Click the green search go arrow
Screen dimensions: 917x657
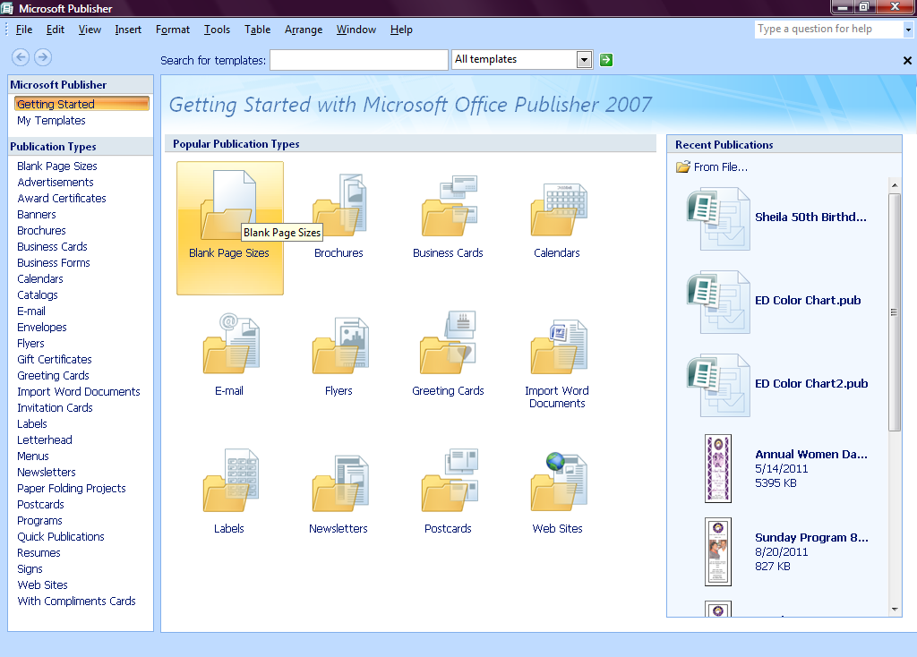[606, 60]
